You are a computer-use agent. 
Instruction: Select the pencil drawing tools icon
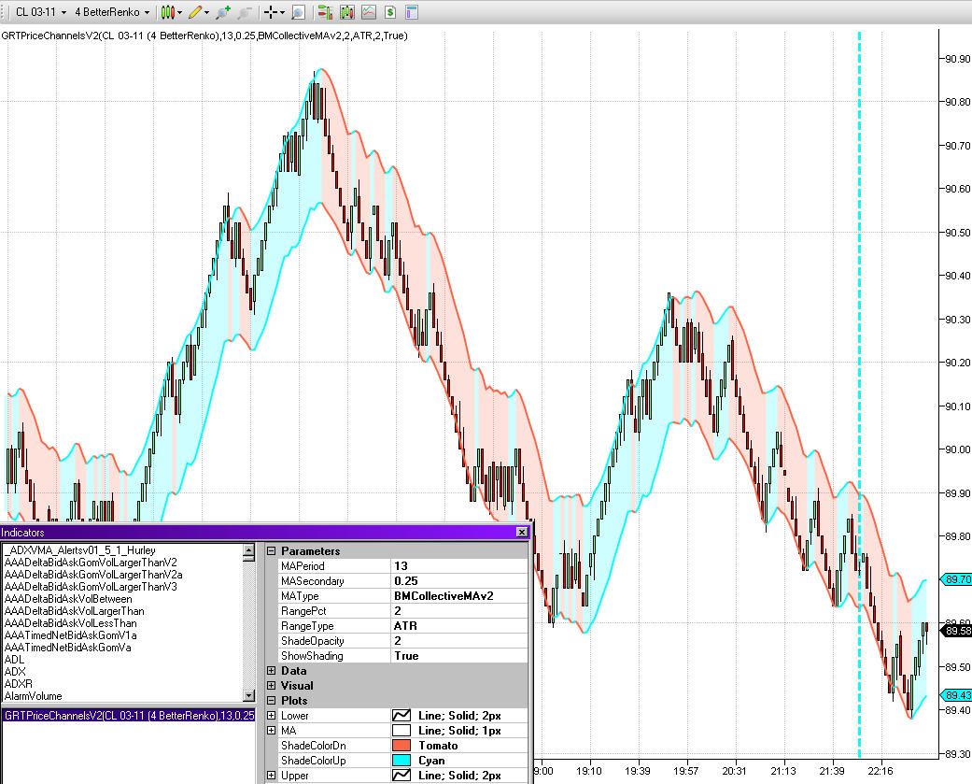195,12
